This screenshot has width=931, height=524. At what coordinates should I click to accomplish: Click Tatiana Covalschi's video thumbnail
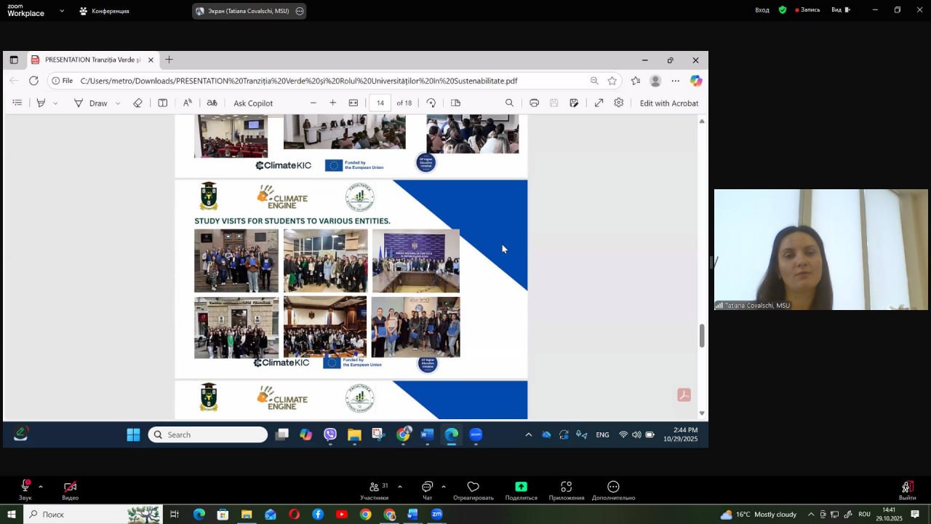[820, 250]
